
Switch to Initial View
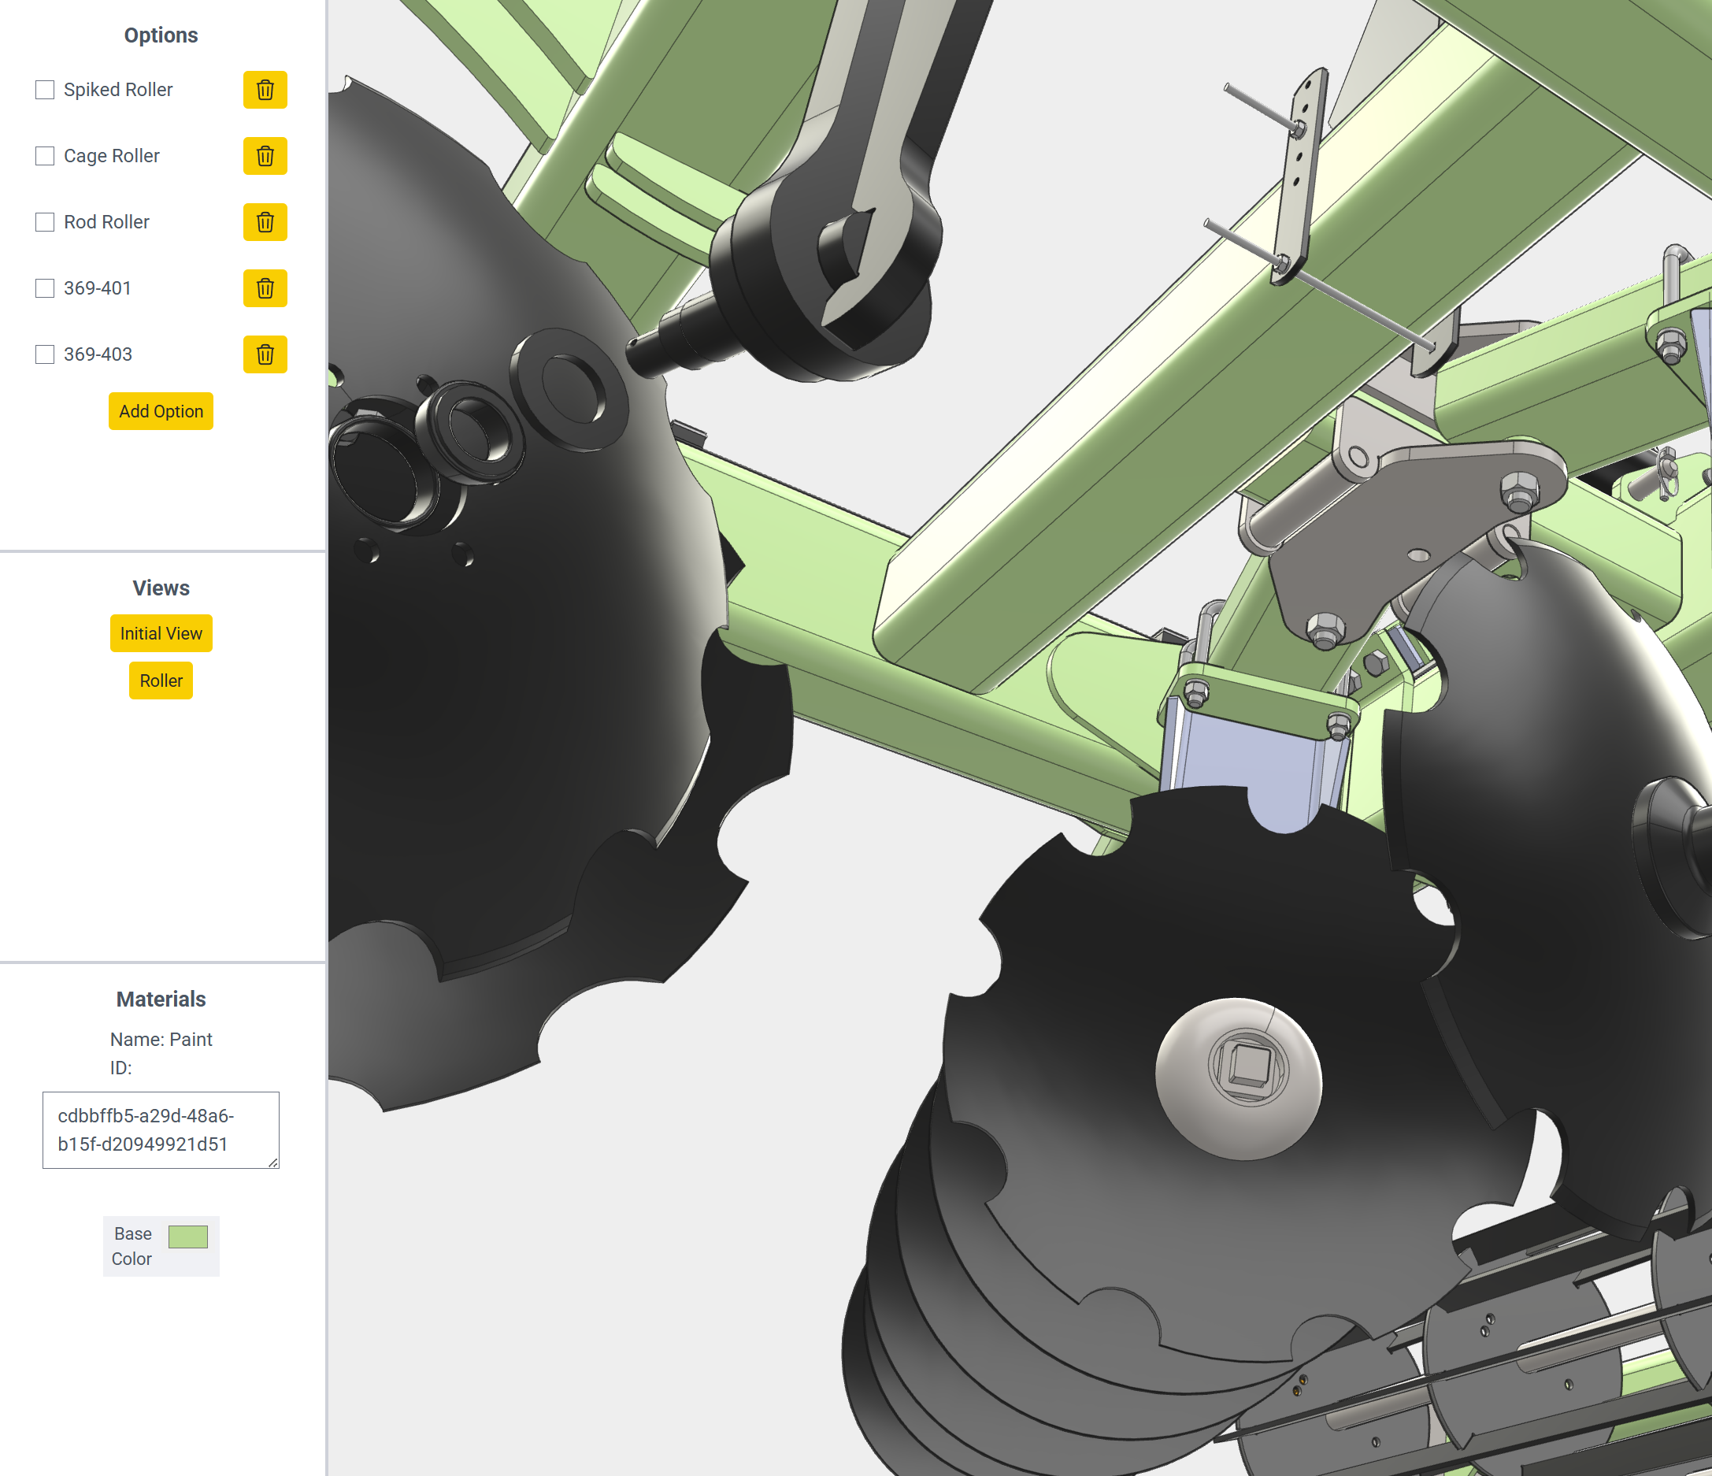coord(161,633)
